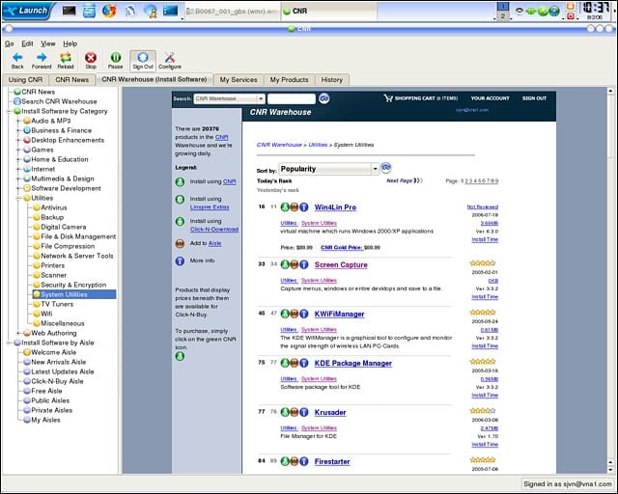618x494 pixels.
Task: Expand the Audio & MP3 category
Action: pyautogui.click(x=18, y=121)
